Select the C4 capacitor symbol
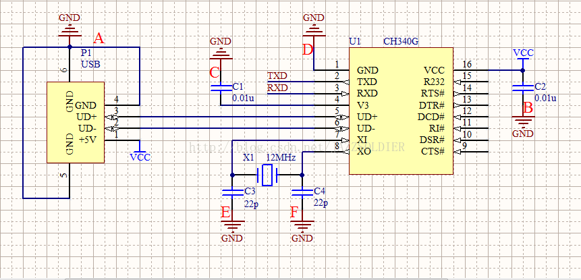The width and height of the screenshot is (581, 280). click(x=302, y=192)
